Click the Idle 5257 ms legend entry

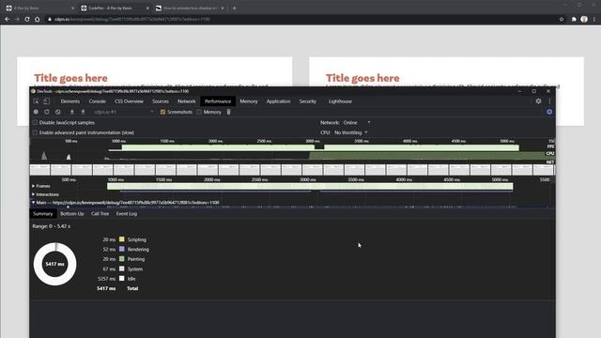116,279
